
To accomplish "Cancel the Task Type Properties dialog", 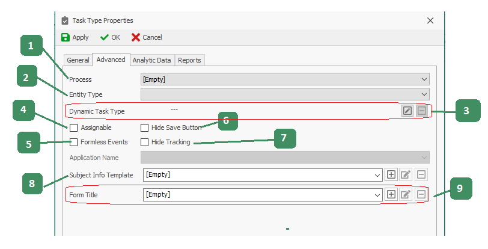I will (147, 37).
